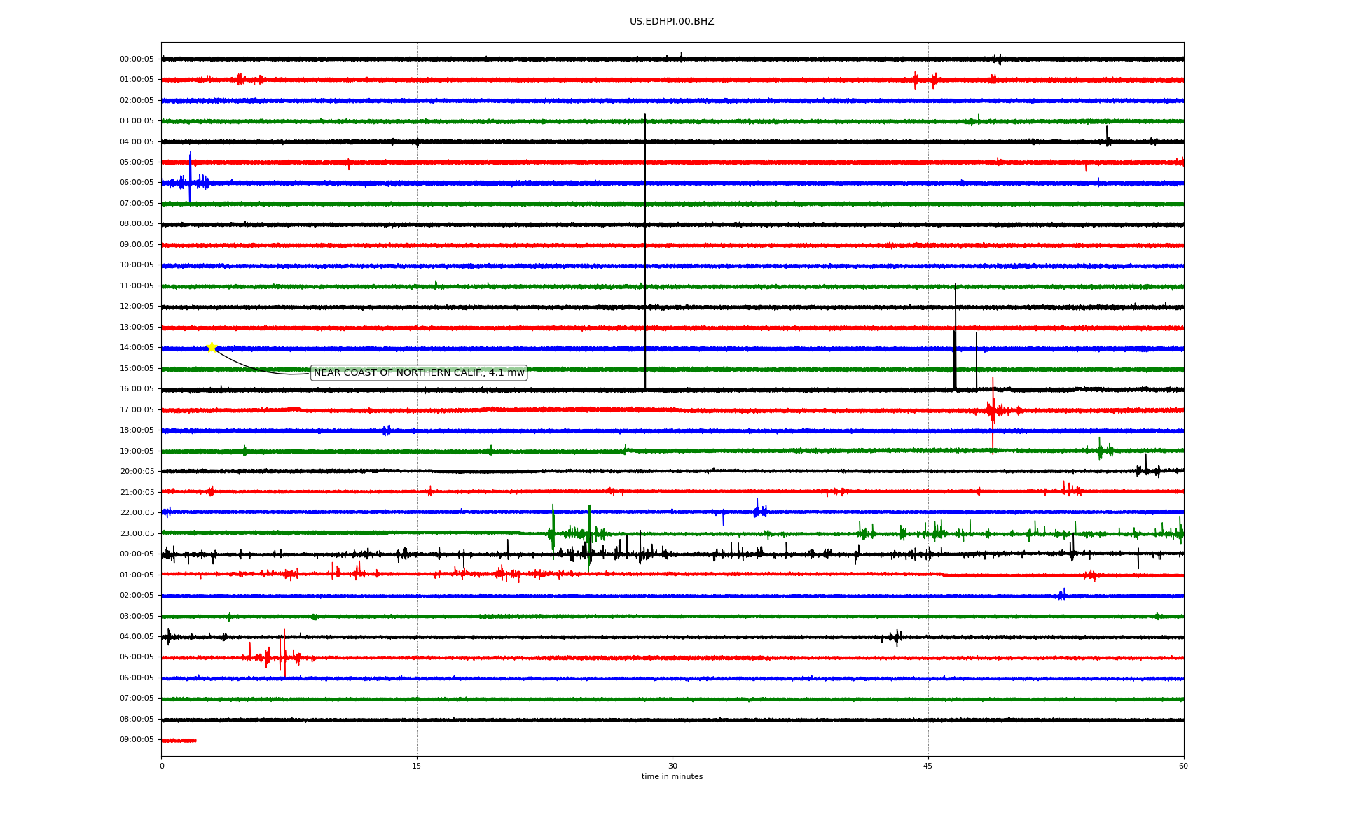This screenshot has width=1345, height=840.
Task: Click the 60 tick on x-axis
Action: (1183, 766)
